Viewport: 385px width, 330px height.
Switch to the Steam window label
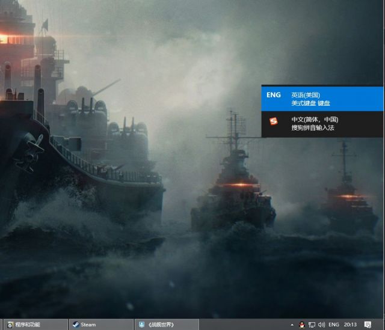88,325
